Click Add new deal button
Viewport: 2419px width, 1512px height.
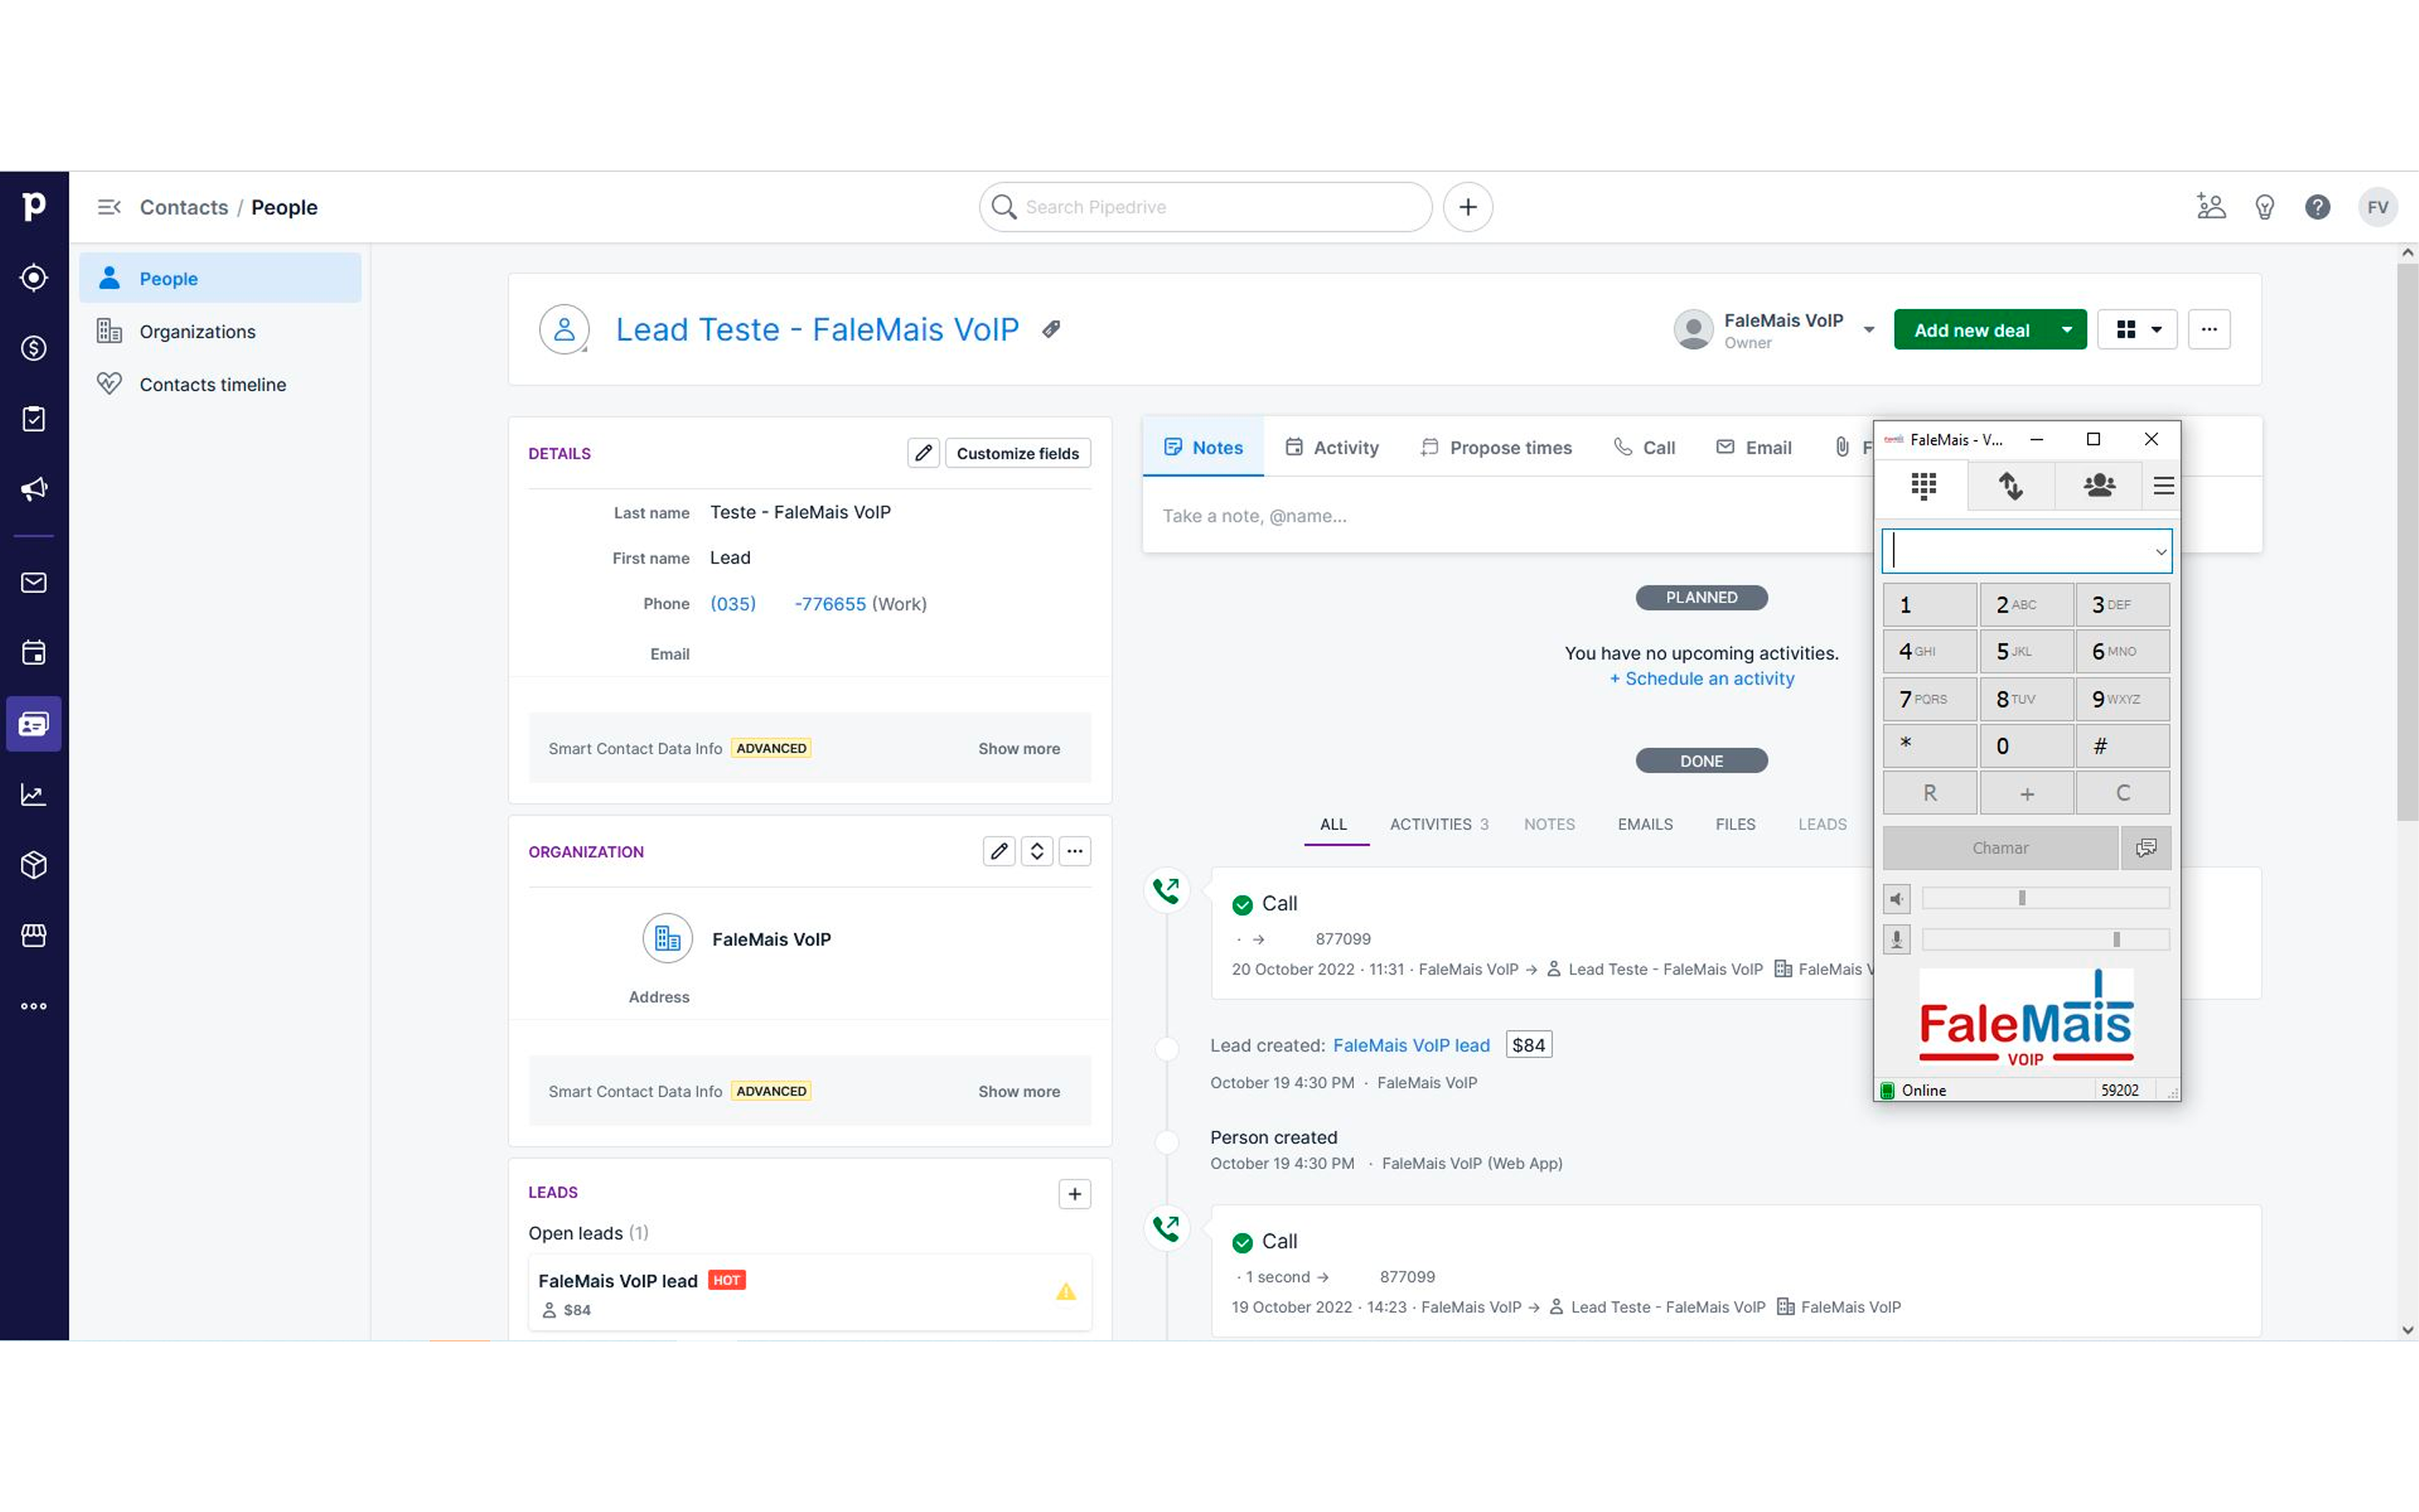[x=1970, y=330]
